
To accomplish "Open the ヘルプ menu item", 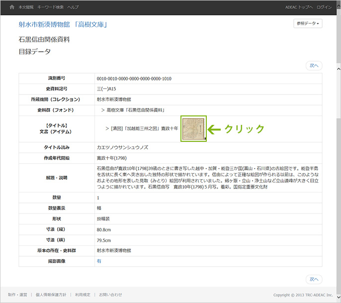I will 73,7.
